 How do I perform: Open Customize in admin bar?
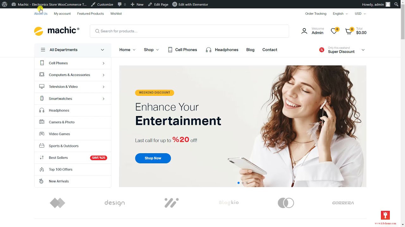[x=102, y=4]
